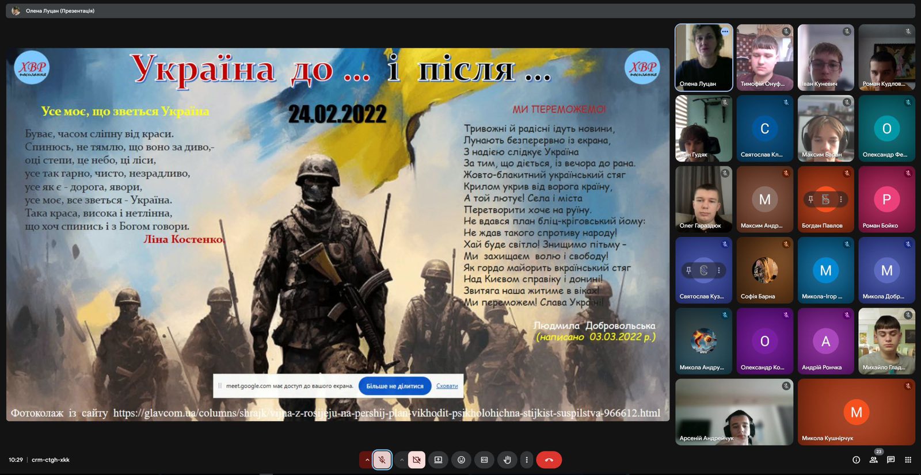Expand audio settings chevron beside microphone
Screen dimensions: 921x475
pyautogui.click(x=367, y=460)
